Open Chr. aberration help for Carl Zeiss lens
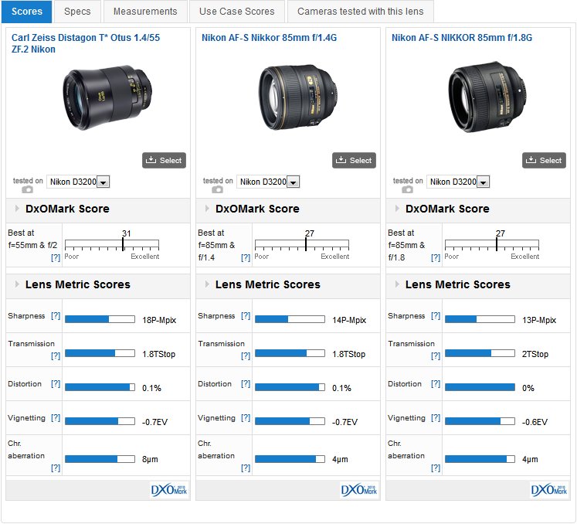Image resolution: width=577 pixels, height=524 pixels. click(56, 468)
